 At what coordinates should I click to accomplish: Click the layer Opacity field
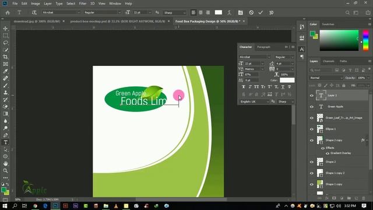click(x=361, y=78)
